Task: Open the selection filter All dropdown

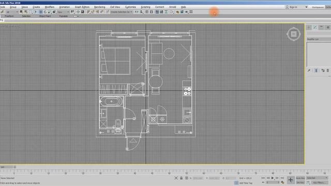Action: tap(12, 12)
